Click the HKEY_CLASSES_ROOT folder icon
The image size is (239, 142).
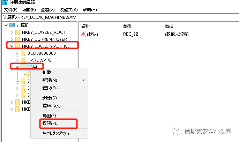17,32
